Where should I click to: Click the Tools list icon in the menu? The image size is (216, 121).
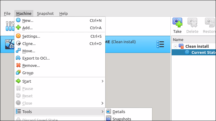(18, 111)
